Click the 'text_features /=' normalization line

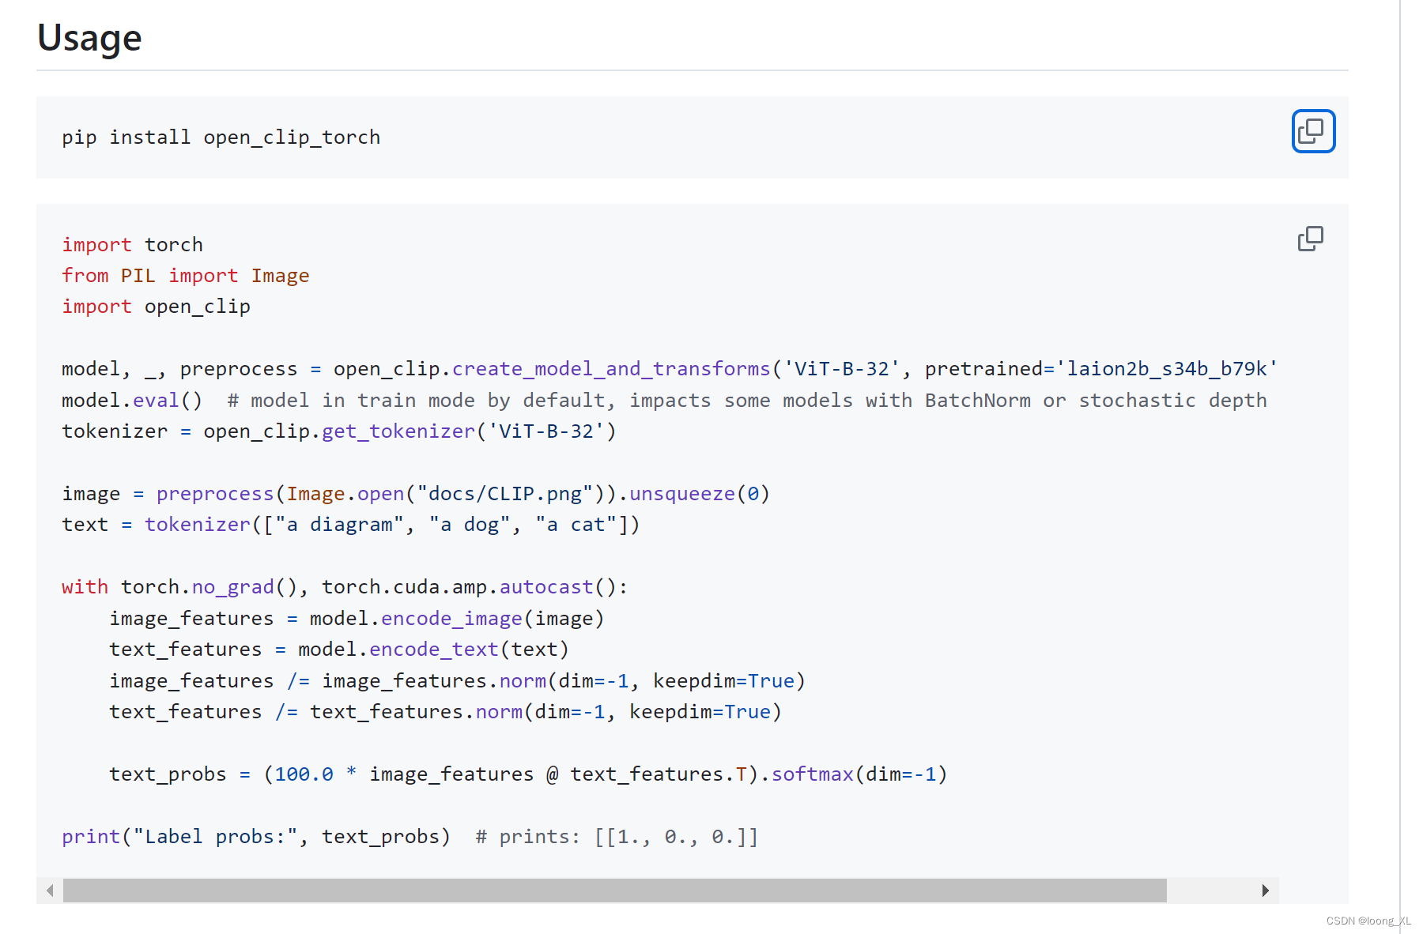coord(445,712)
